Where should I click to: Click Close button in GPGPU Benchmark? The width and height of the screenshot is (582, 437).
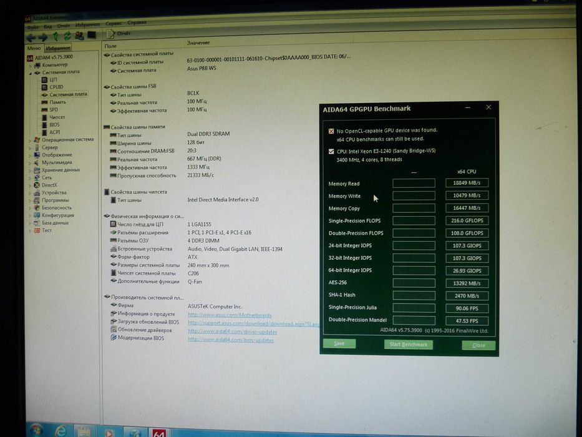(x=478, y=345)
